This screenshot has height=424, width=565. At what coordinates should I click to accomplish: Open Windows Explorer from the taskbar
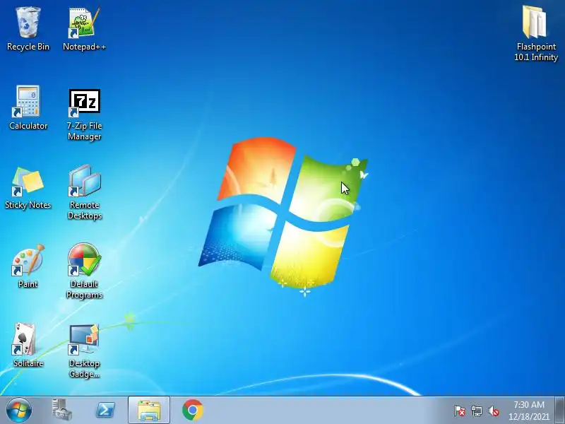click(x=149, y=411)
